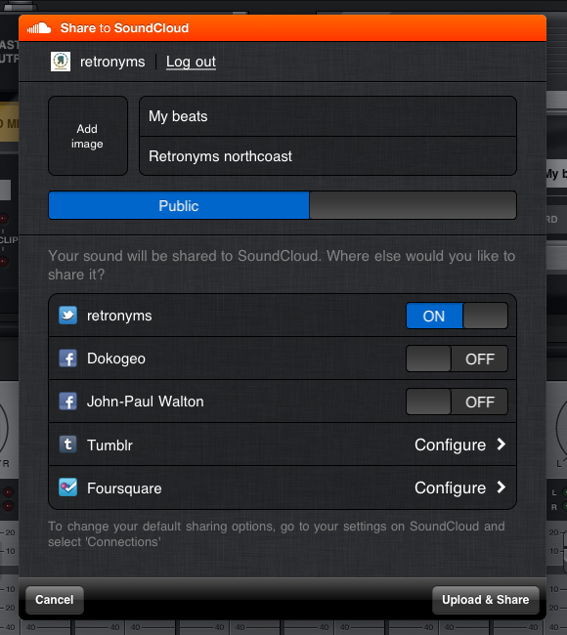Enable Facebook sharing for John-Paul Walton

click(x=457, y=402)
